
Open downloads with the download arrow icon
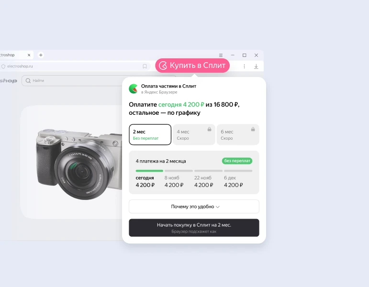coord(256,66)
